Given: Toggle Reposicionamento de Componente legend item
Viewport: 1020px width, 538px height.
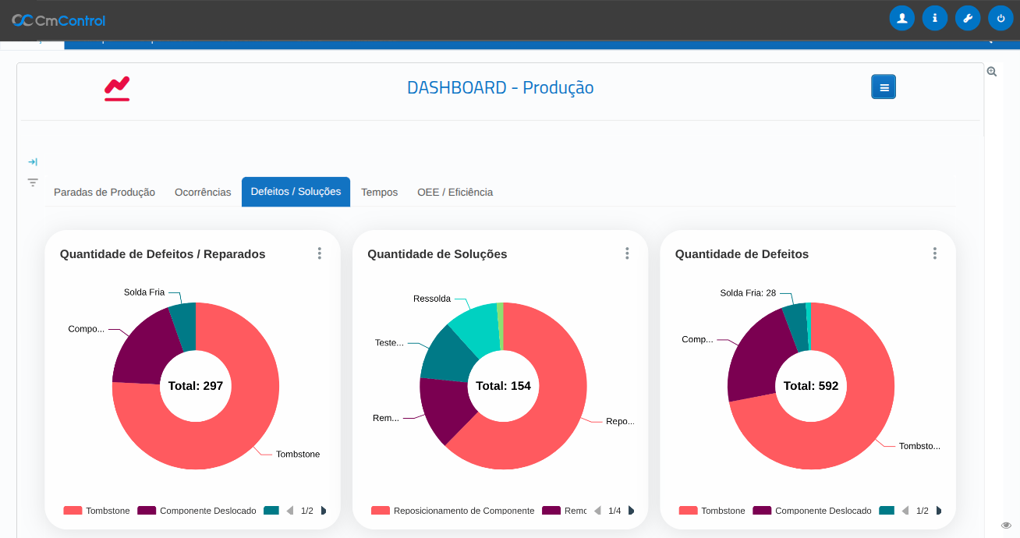Looking at the screenshot, I should (x=452, y=511).
